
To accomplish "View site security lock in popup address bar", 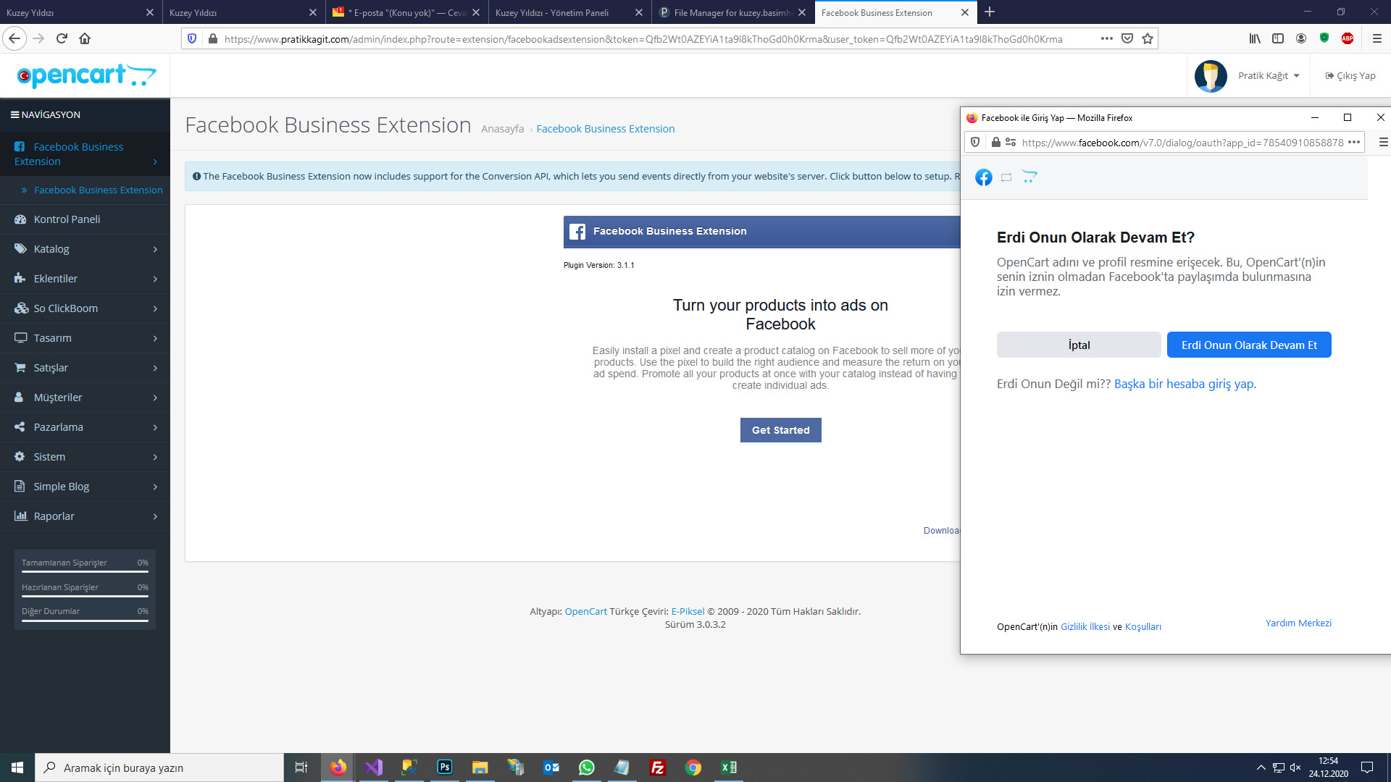I will point(996,143).
